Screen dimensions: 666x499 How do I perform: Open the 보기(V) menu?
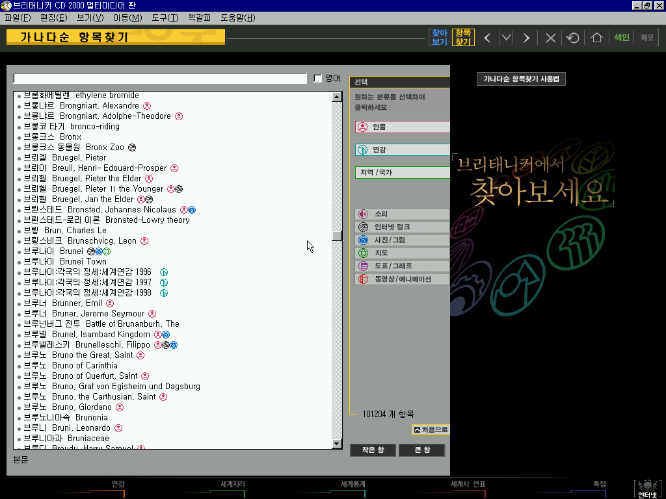[x=90, y=18]
